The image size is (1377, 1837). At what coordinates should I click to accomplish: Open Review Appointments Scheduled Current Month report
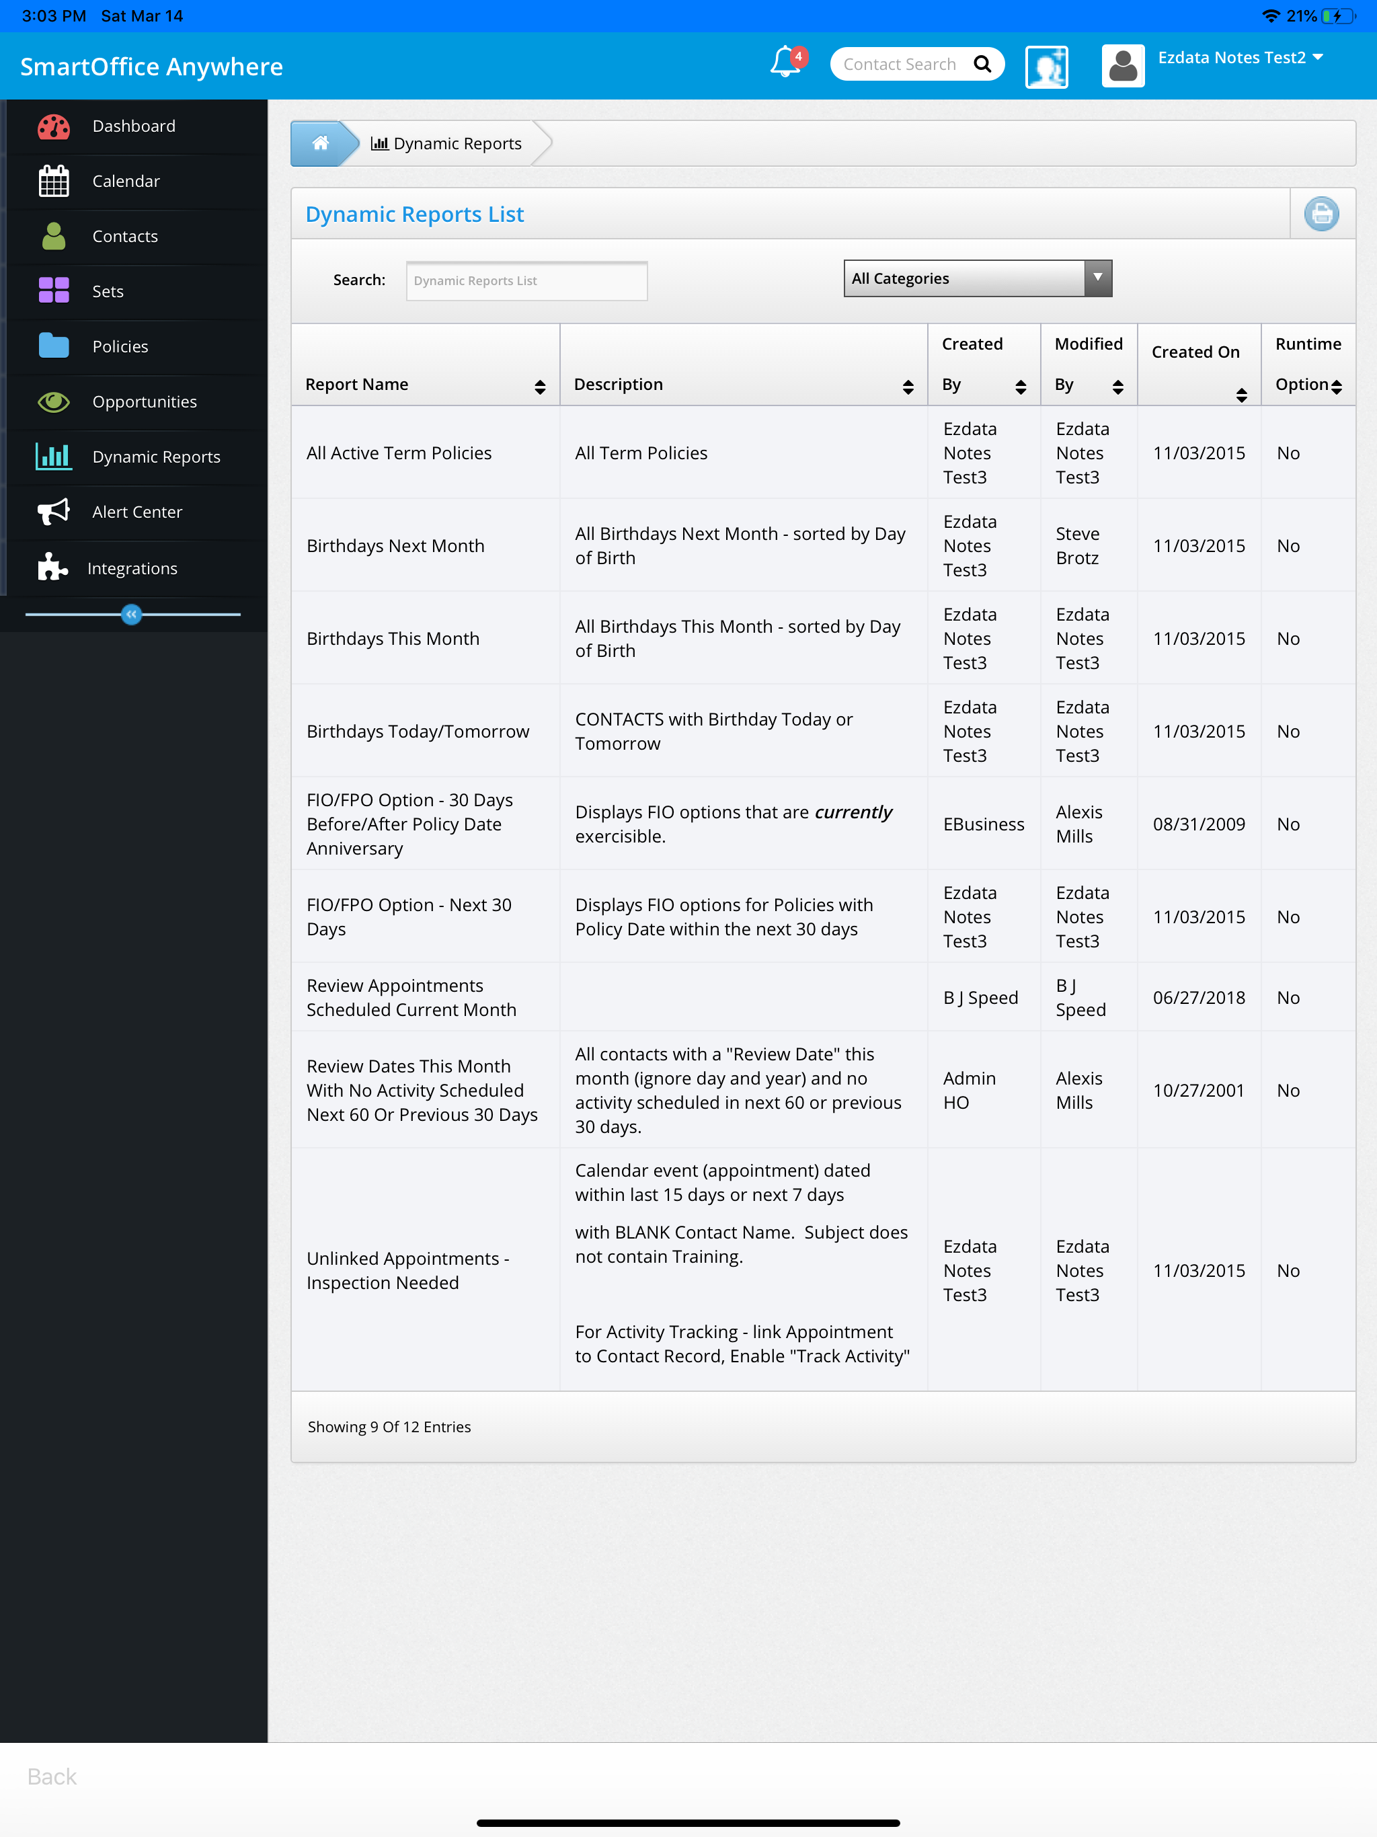pos(411,997)
